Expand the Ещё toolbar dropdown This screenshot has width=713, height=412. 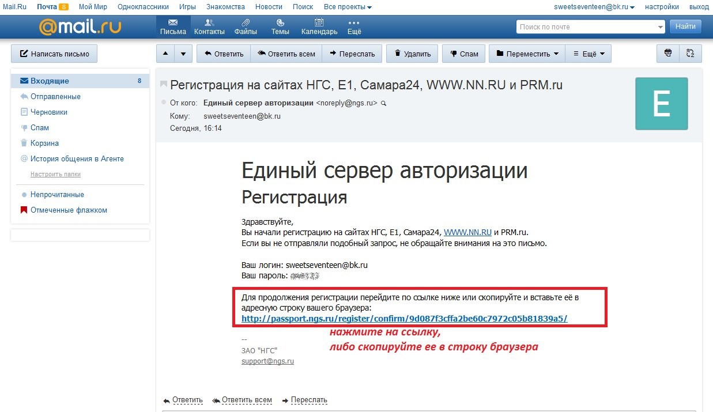[x=588, y=54]
